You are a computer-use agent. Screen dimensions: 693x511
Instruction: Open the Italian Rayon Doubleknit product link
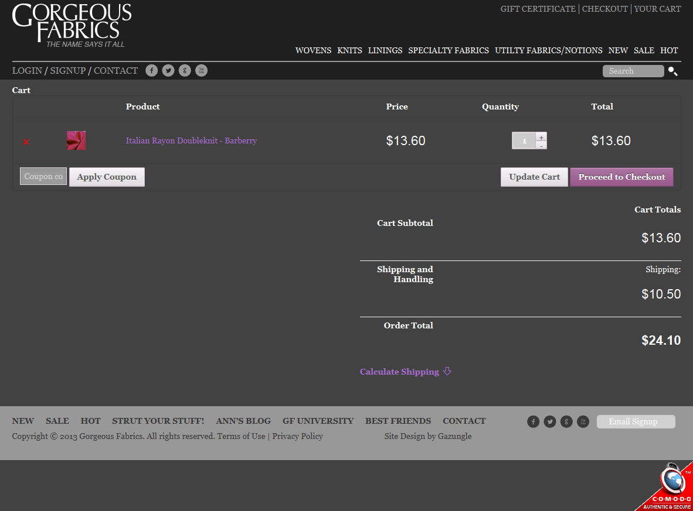point(191,140)
